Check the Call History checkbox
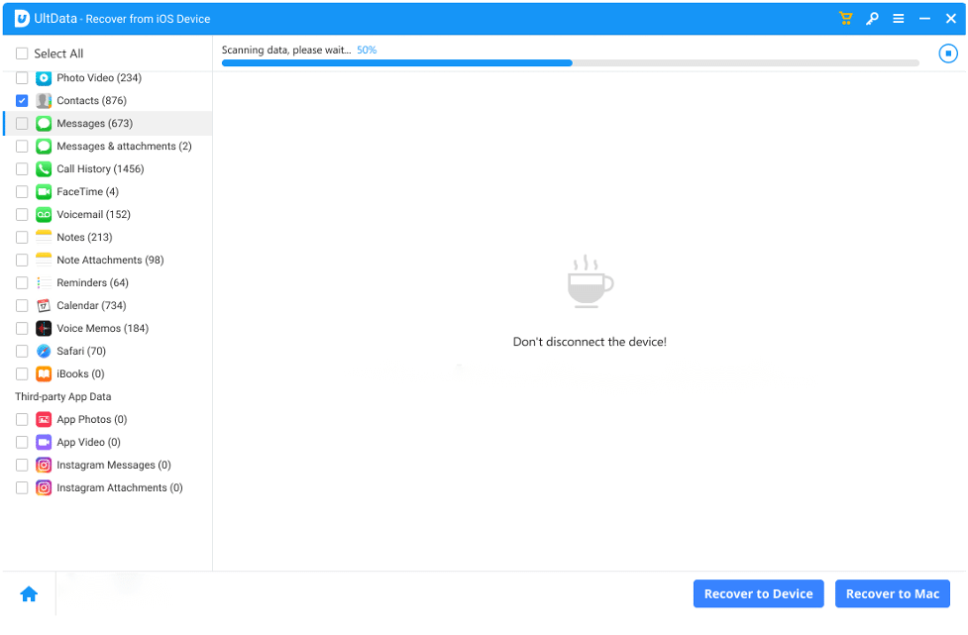The width and height of the screenshot is (968, 635). coord(22,169)
